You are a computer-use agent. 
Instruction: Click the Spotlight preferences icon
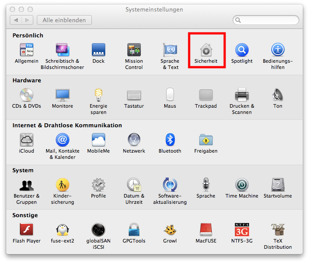point(242,50)
